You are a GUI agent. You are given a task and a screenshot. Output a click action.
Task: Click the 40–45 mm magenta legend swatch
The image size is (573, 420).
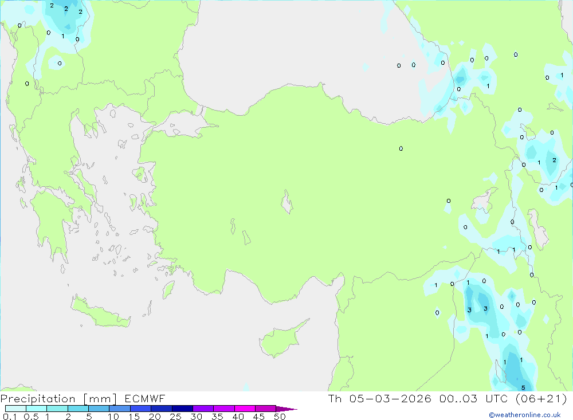[x=245, y=409]
